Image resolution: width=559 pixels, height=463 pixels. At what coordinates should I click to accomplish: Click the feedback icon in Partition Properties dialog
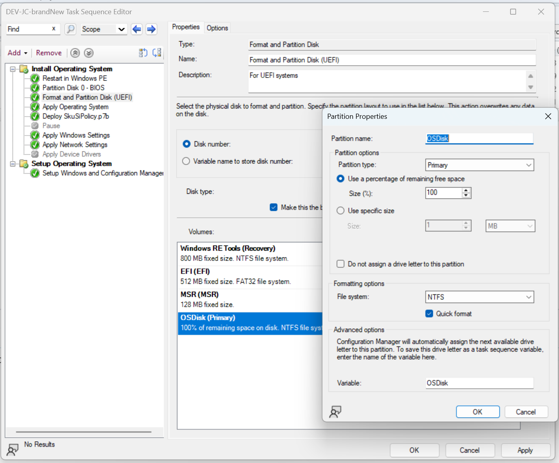tap(335, 412)
